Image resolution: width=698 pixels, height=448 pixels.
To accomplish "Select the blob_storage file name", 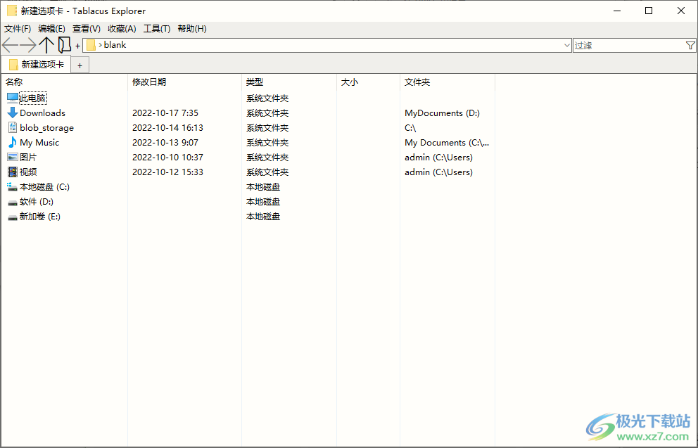I will point(46,128).
